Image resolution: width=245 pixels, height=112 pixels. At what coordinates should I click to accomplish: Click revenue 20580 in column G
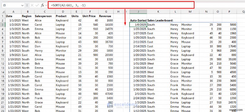pos(106,55)
